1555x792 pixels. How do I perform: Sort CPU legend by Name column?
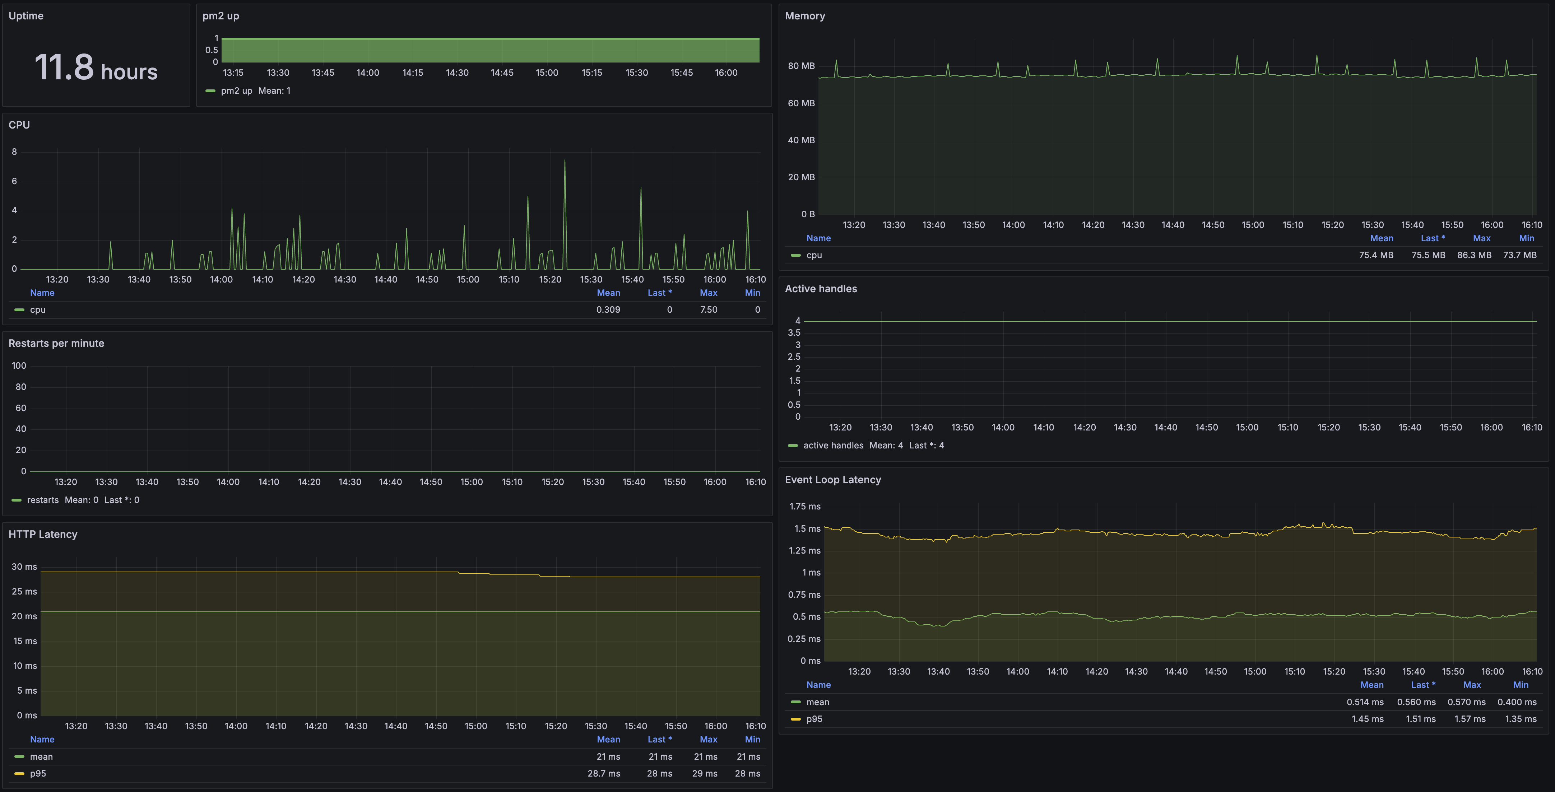pos(42,293)
